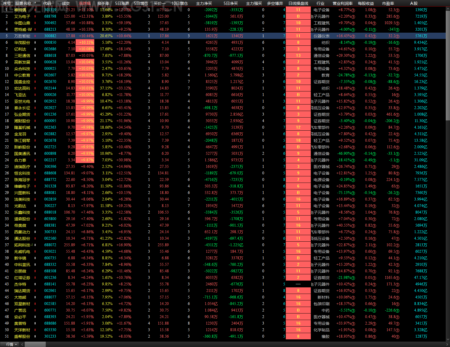Click the circled 3 badge after 唯特偶's +8.77%
The width and height of the screenshot is (450, 347).
tap(353, 10)
